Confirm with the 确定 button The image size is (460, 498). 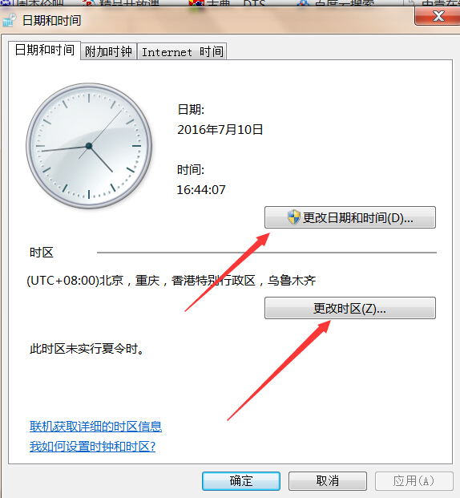[x=241, y=481]
